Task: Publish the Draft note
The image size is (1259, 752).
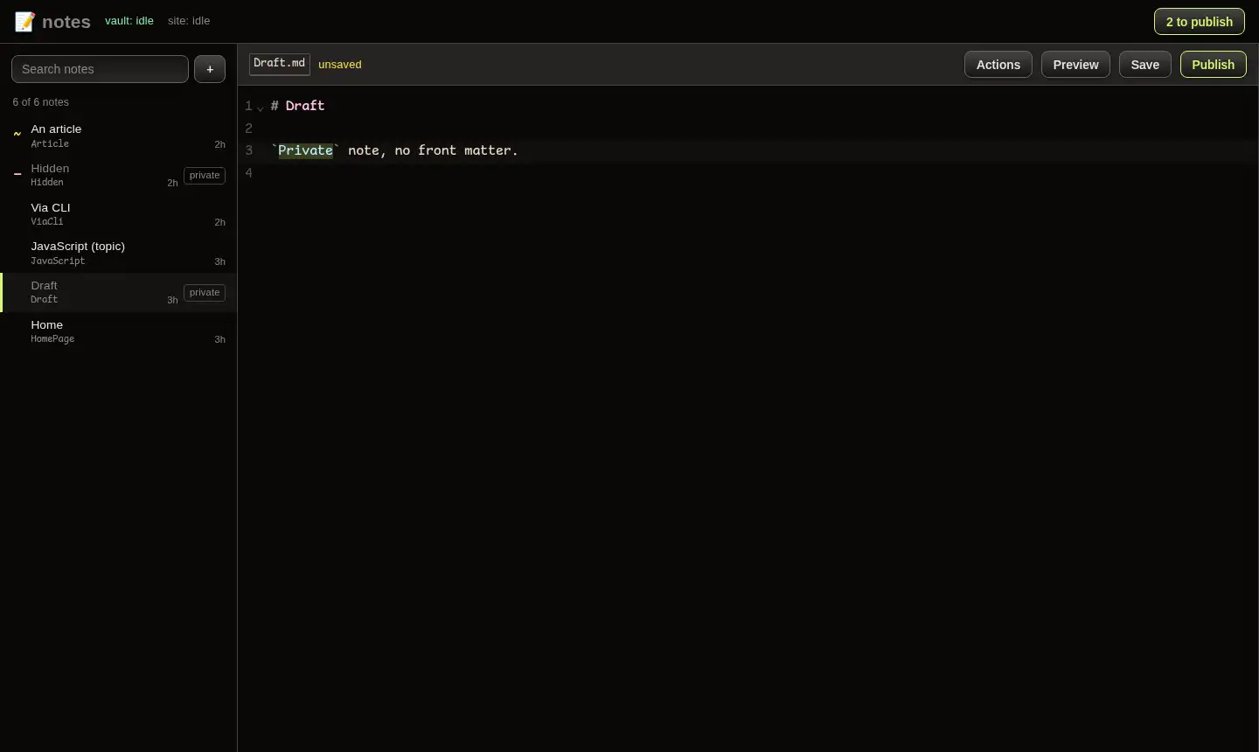Action: [x=1214, y=65]
